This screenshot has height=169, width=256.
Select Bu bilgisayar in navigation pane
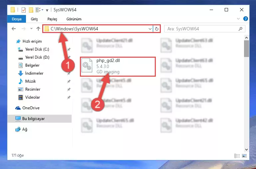[34, 119]
